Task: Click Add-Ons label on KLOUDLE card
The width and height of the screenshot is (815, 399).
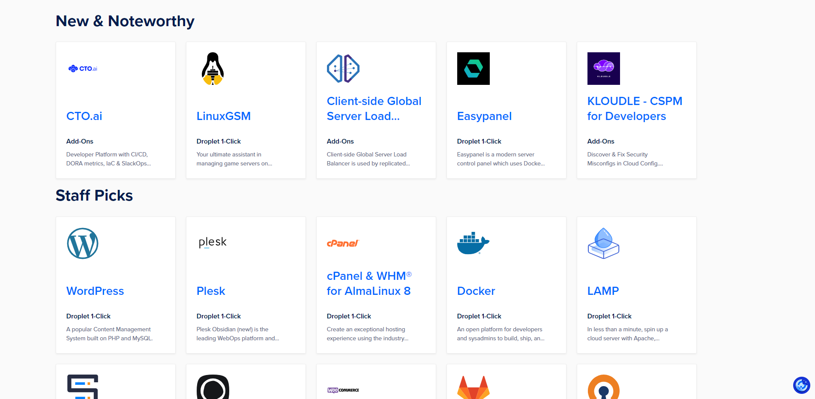Action: pyautogui.click(x=601, y=141)
